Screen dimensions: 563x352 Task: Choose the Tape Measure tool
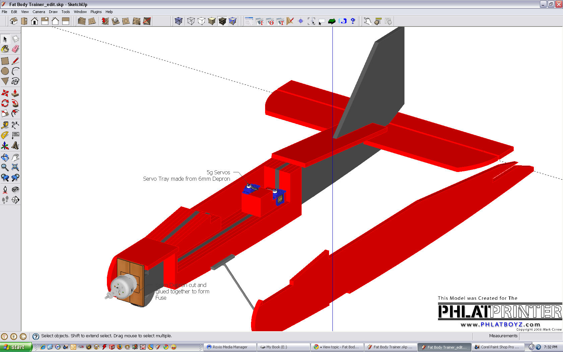(5, 125)
